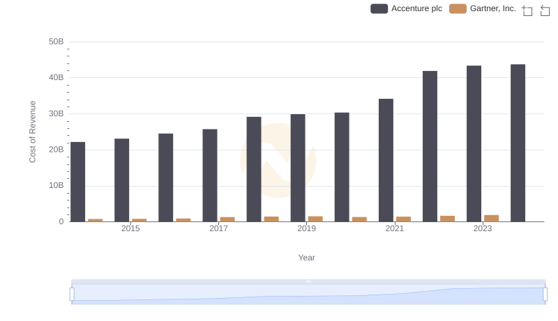This screenshot has width=558, height=321.
Task: Click the 2022 Gartner bar
Action: tap(447, 219)
